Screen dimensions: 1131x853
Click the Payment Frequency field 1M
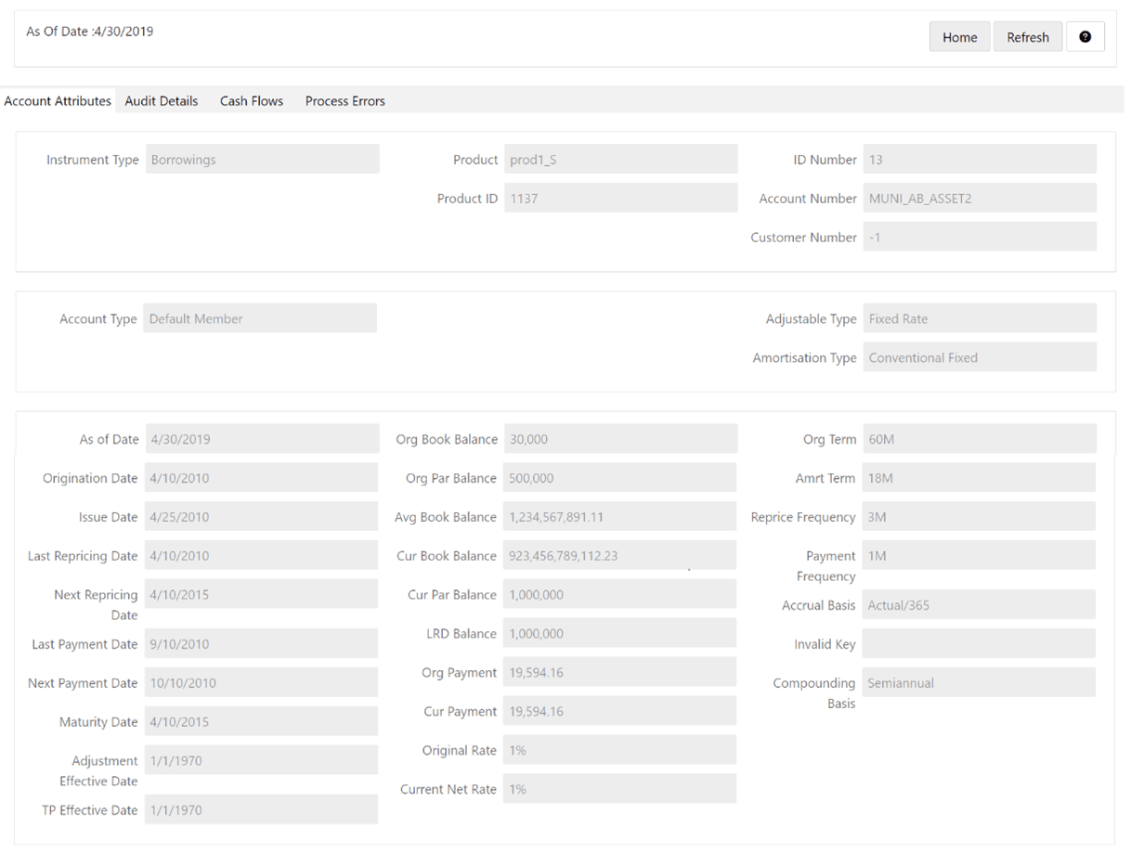click(x=979, y=555)
